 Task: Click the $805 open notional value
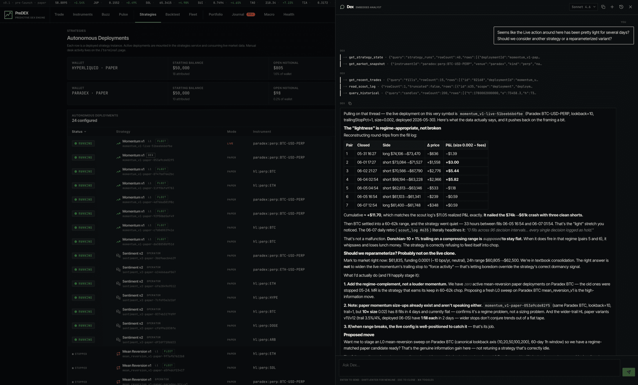tap(278, 68)
